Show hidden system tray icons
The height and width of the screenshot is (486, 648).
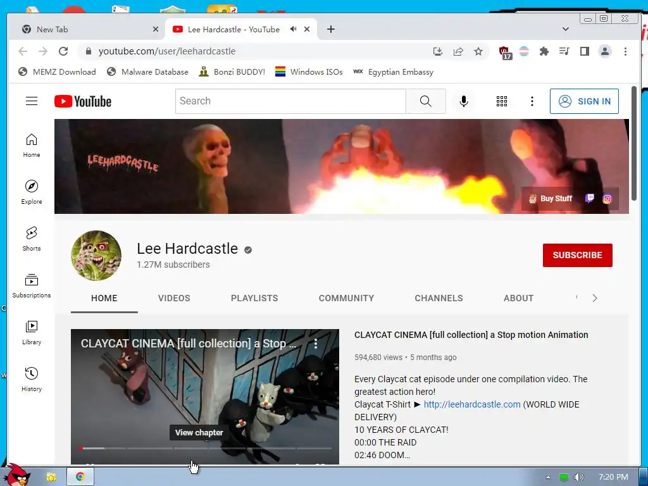[x=548, y=477]
